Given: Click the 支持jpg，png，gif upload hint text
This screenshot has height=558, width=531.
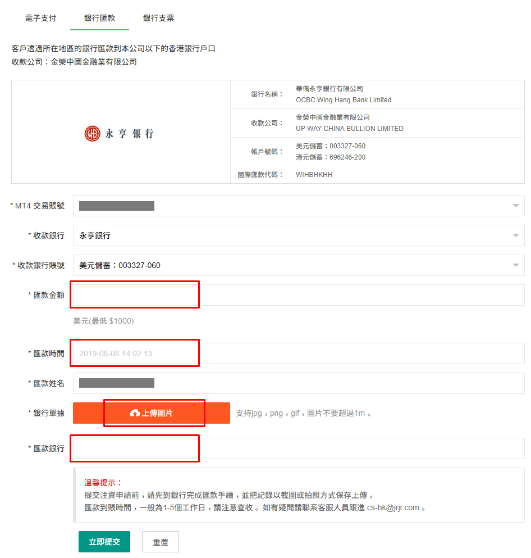Looking at the screenshot, I should [304, 413].
